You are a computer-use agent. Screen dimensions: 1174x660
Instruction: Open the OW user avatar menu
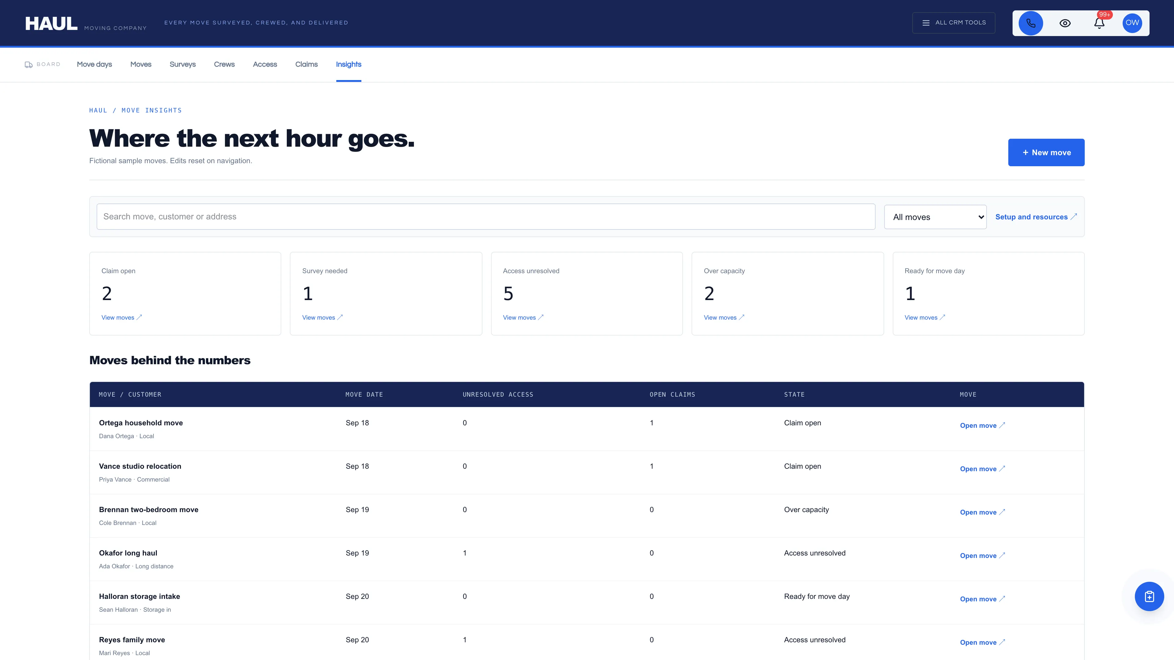(1132, 23)
